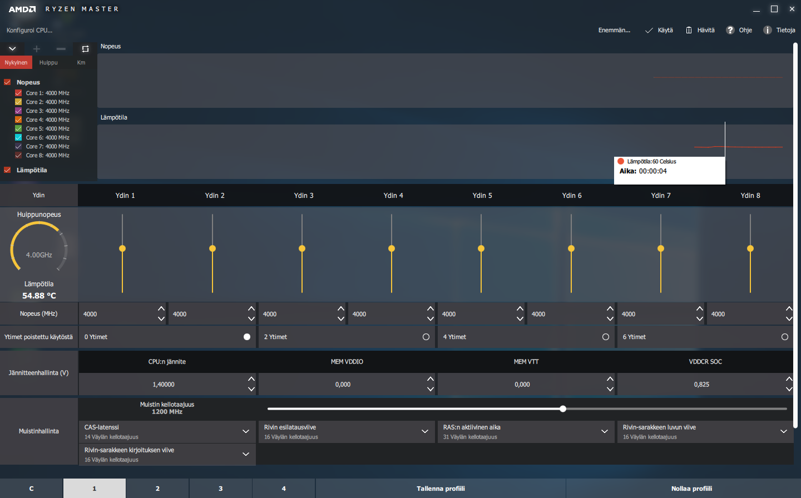Open Tietoja info icon
Screen dimensions: 801x498
(768, 30)
